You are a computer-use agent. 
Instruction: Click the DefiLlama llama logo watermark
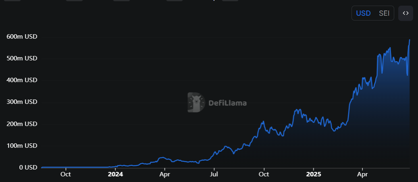pos(196,103)
